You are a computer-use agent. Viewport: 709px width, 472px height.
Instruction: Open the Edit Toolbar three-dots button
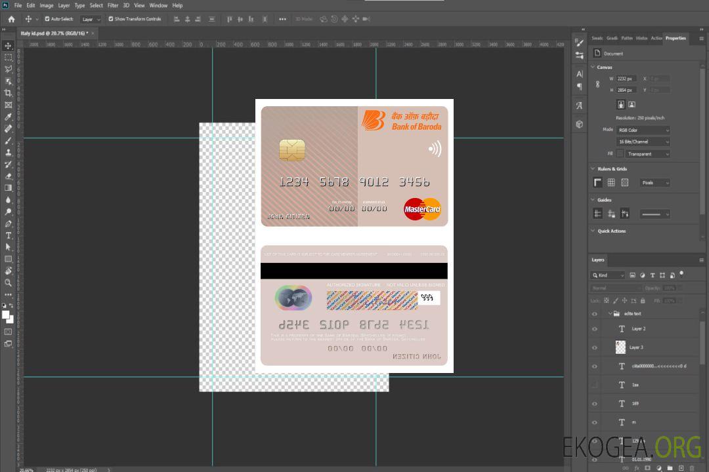coord(8,294)
